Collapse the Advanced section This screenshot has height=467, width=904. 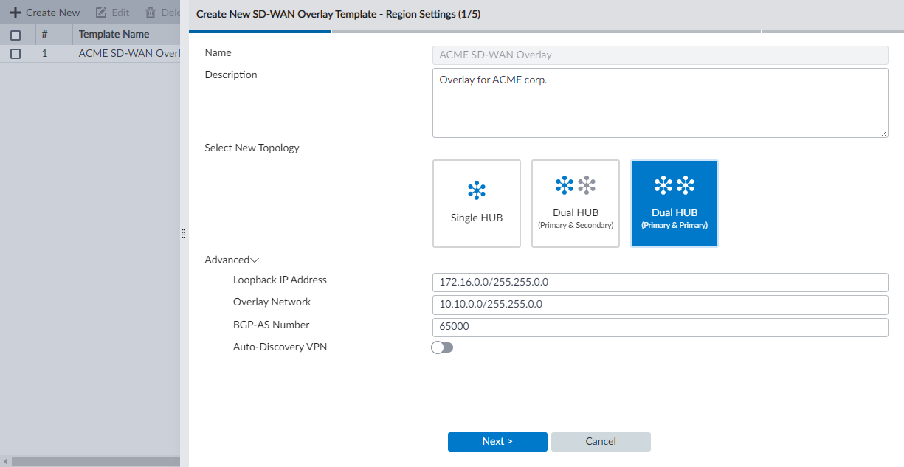pyautogui.click(x=232, y=260)
